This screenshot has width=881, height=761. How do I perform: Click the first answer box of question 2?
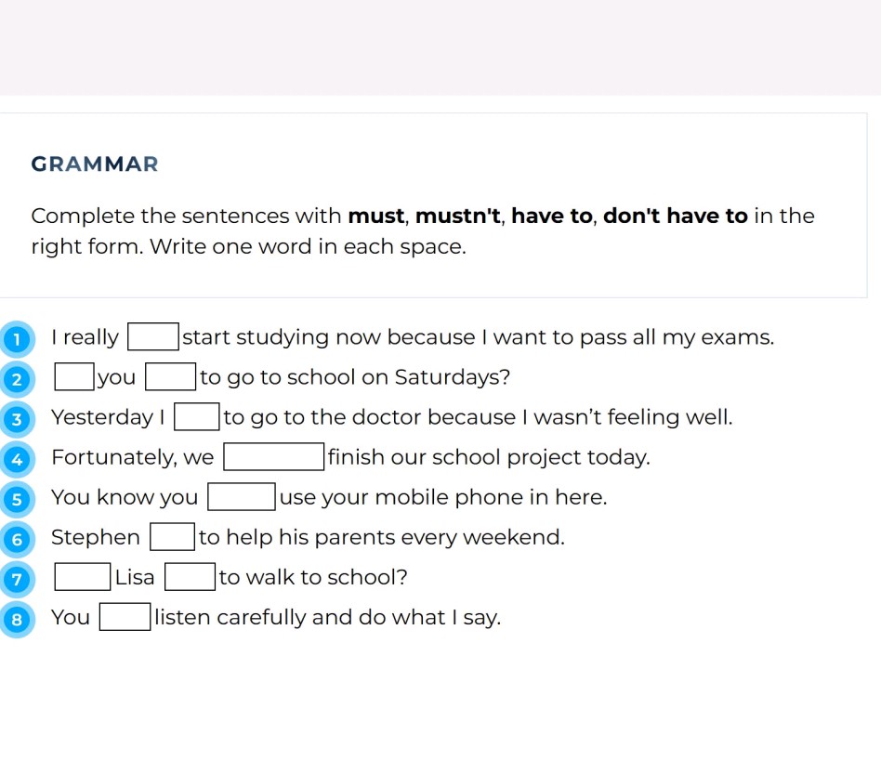[73, 375]
